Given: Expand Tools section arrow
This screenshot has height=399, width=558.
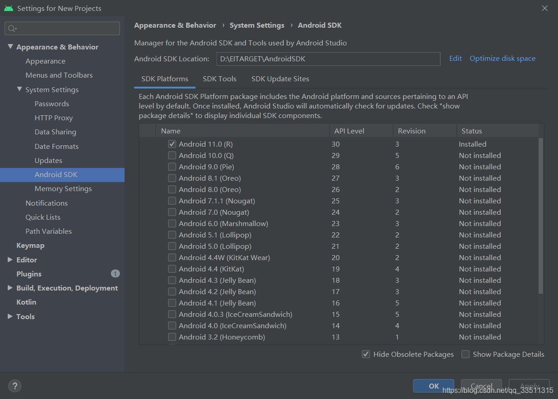Looking at the screenshot, I should [10, 316].
